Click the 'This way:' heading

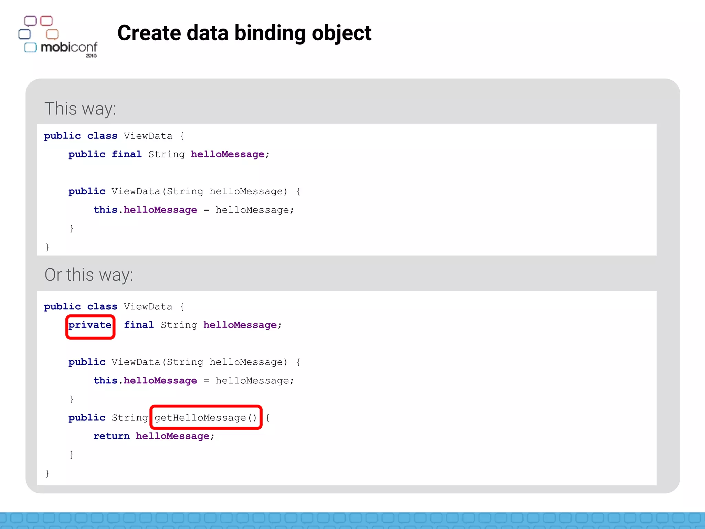coord(80,108)
